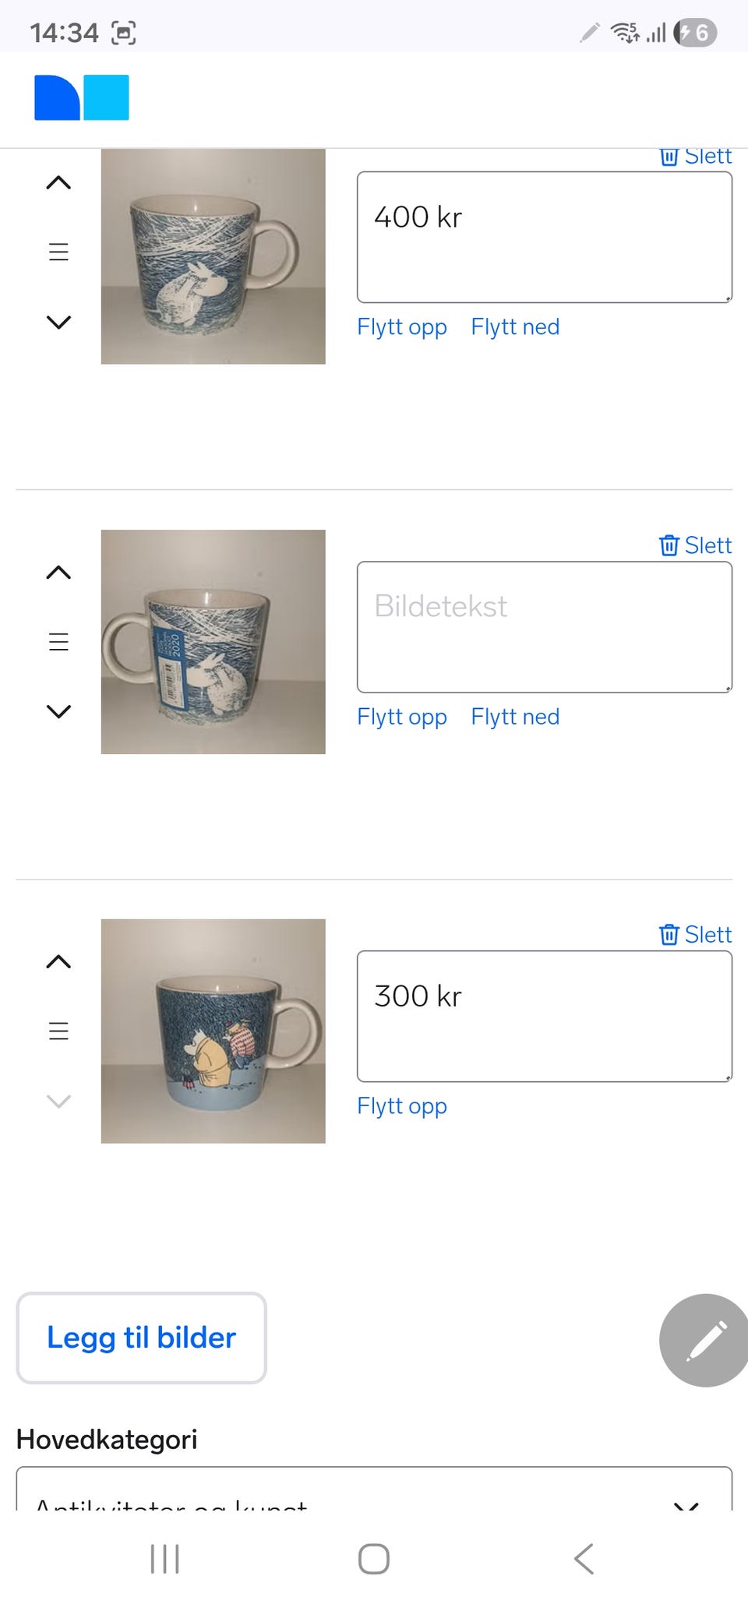Click Flytt opp under the 400 kr caption

point(402,327)
